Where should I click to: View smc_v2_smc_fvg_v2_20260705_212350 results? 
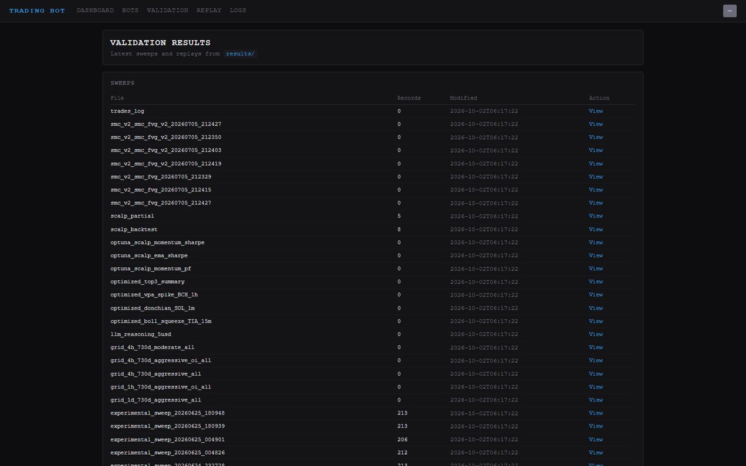click(x=596, y=137)
